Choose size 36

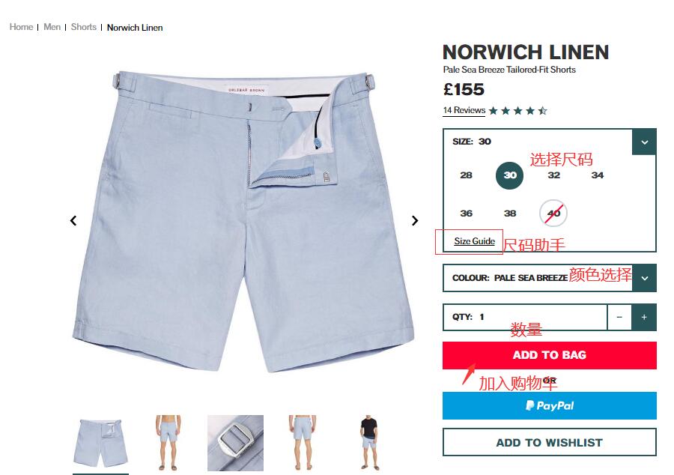466,214
